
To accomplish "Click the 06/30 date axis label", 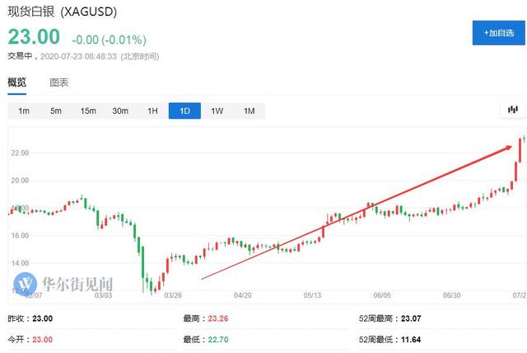I will (x=451, y=295).
